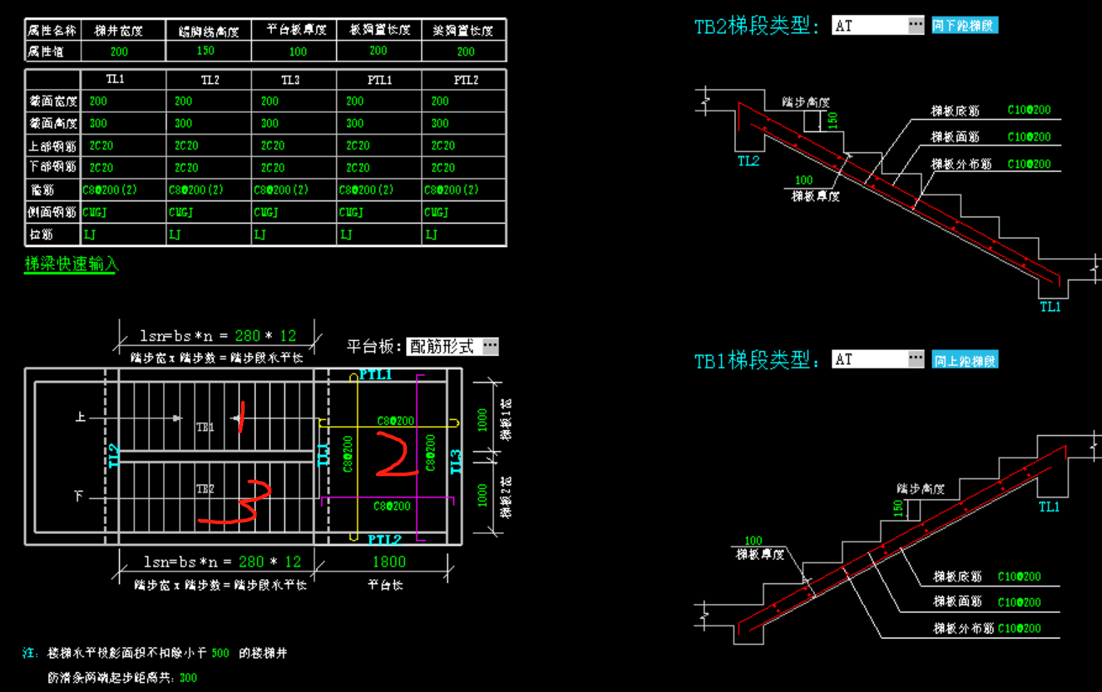This screenshot has height=692, width=1102.
Task: Open the TB1梯段类型 ellipsis selector
Action: tap(915, 358)
